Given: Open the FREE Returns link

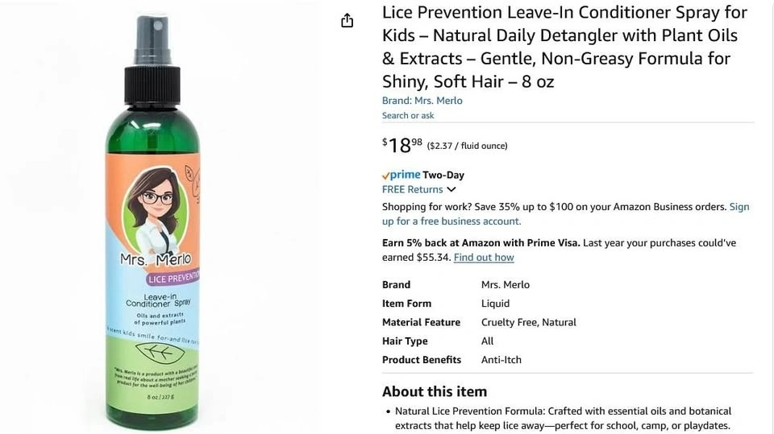Looking at the screenshot, I should click(412, 189).
